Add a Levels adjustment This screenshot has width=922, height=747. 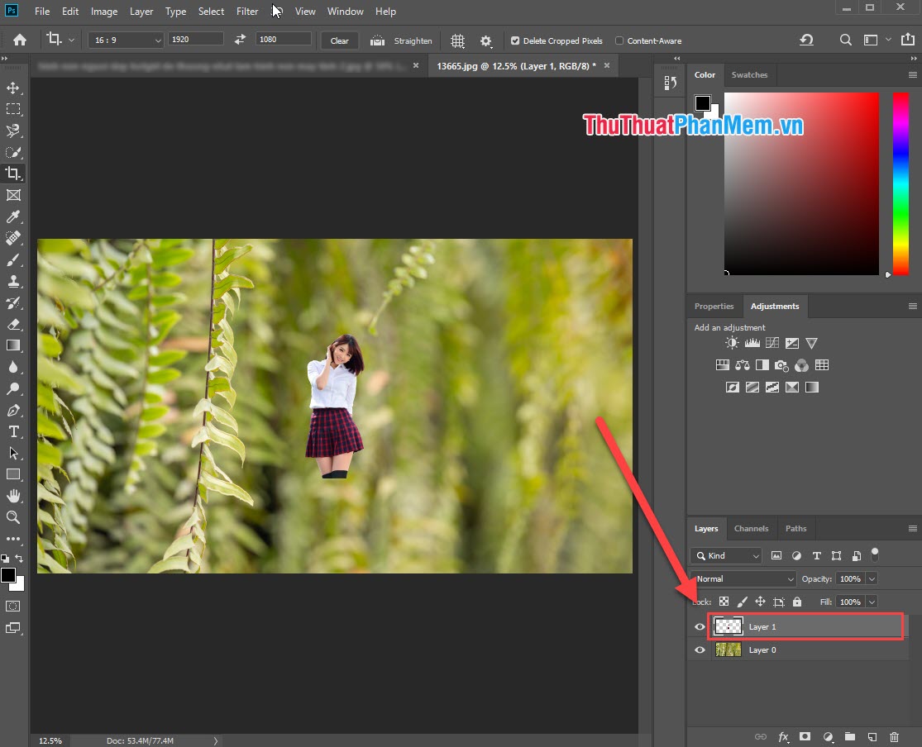pyautogui.click(x=753, y=342)
